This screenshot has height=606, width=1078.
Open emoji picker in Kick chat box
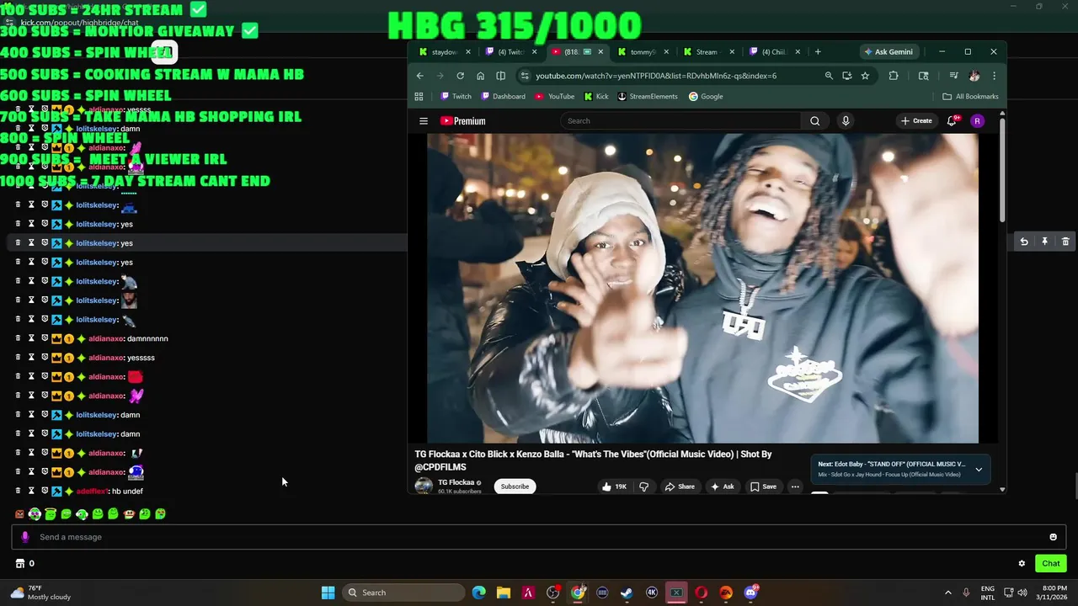pyautogui.click(x=1053, y=537)
